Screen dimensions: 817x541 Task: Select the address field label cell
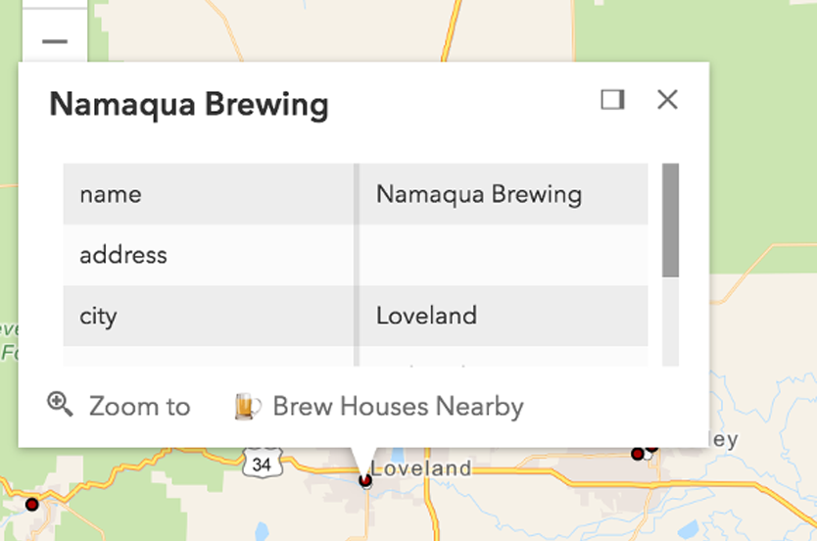[209, 255]
